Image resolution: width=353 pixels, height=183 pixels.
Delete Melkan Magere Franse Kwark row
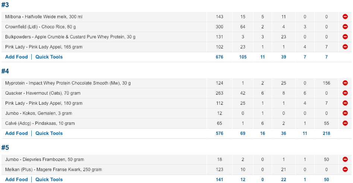pyautogui.click(x=345, y=170)
